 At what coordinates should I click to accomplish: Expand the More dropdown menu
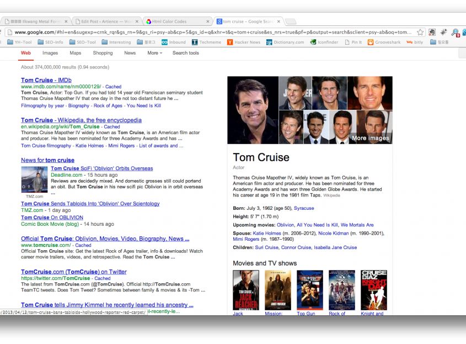(x=155, y=53)
